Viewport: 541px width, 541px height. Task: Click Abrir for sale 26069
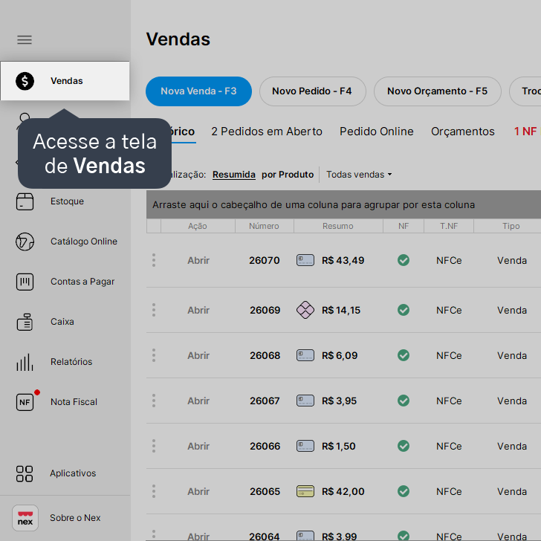(198, 310)
